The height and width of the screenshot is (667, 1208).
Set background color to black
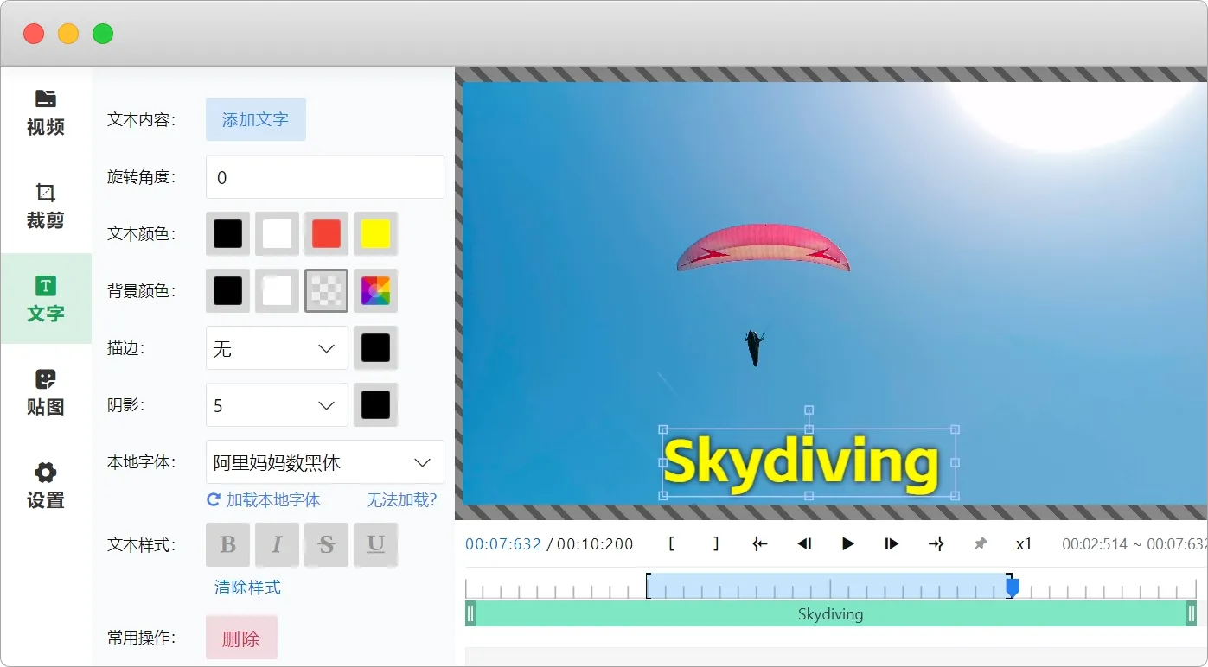click(228, 290)
